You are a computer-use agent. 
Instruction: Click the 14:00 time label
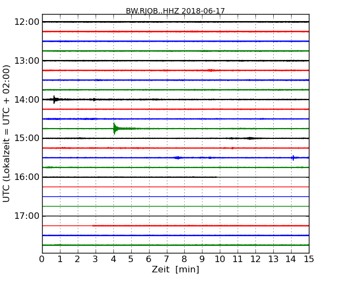[x=26, y=99]
